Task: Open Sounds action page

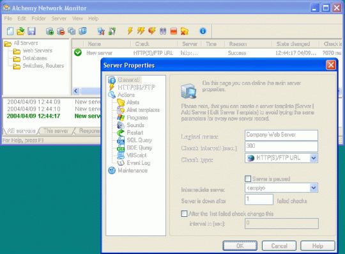Action: click(135, 125)
